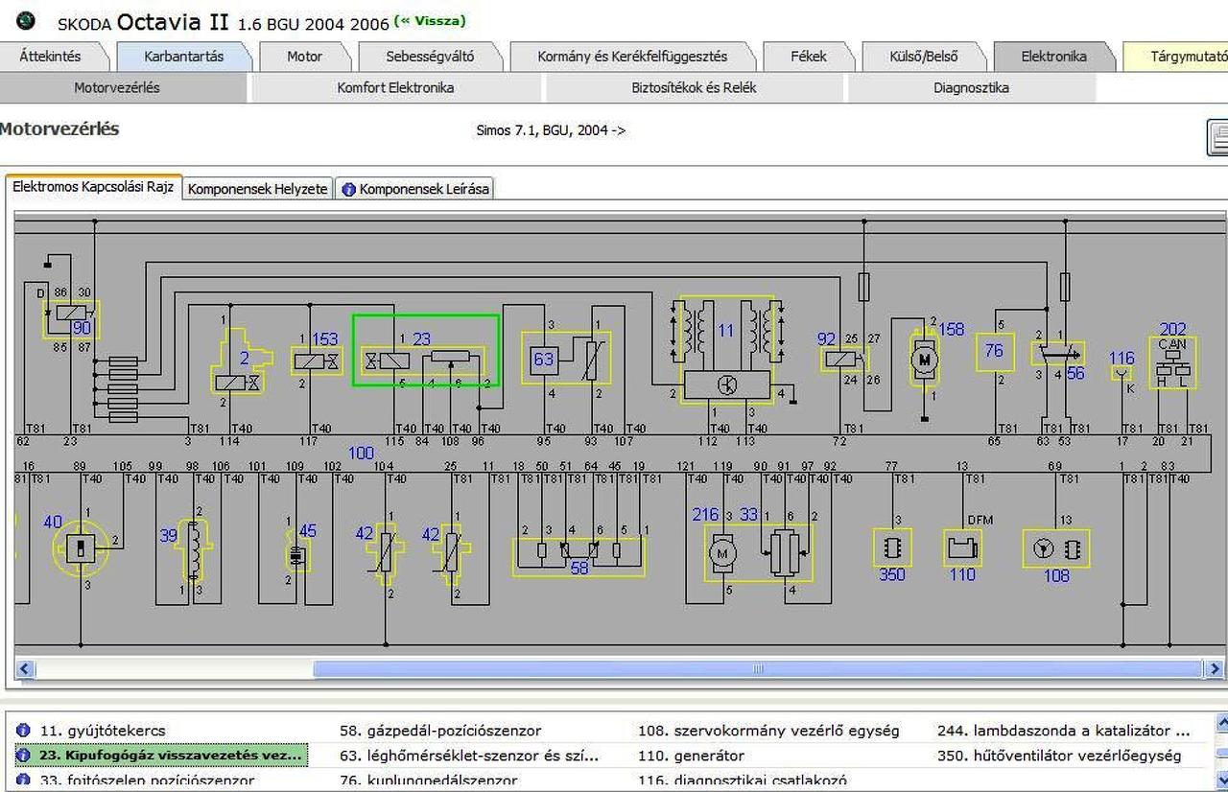Click the print icon beside the Motorvezérlés heading

[1217, 138]
